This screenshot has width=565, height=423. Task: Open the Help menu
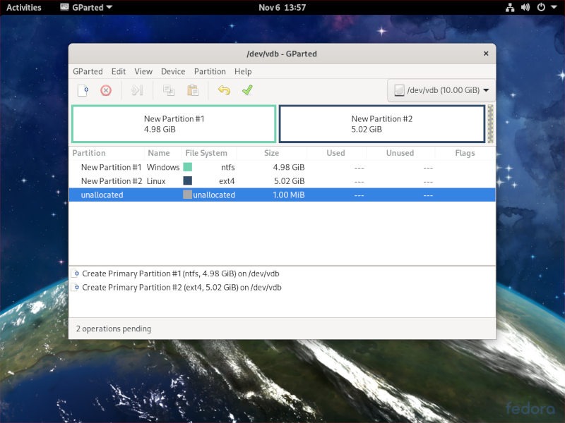coord(243,71)
